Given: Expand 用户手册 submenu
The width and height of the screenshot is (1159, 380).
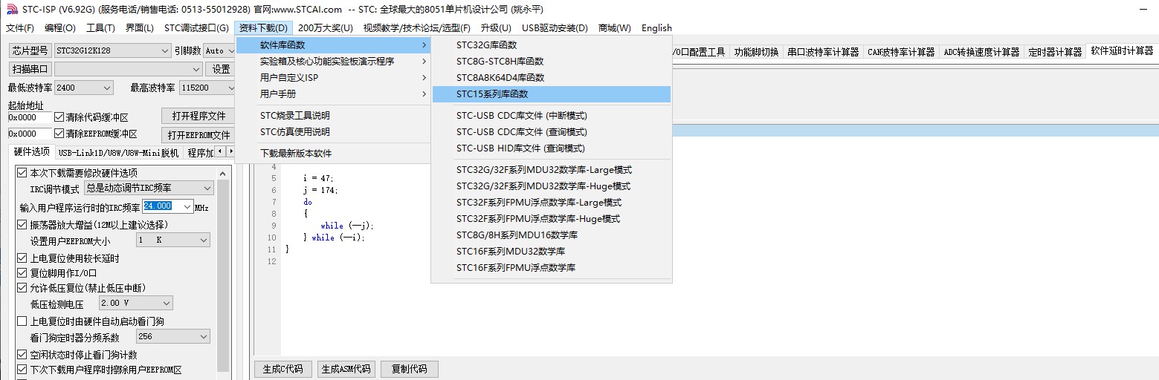Looking at the screenshot, I should pos(333,94).
